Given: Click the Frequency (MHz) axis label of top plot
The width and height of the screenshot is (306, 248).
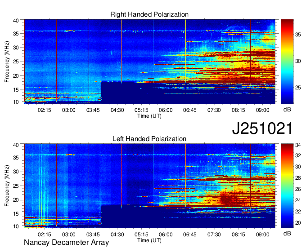Looking at the screenshot, I should point(7,61).
